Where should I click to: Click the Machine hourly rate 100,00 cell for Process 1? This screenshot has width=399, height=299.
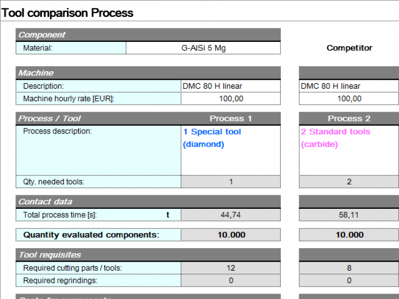coord(230,98)
